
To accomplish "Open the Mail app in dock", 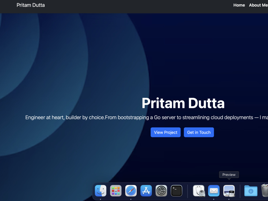I will point(214,191).
